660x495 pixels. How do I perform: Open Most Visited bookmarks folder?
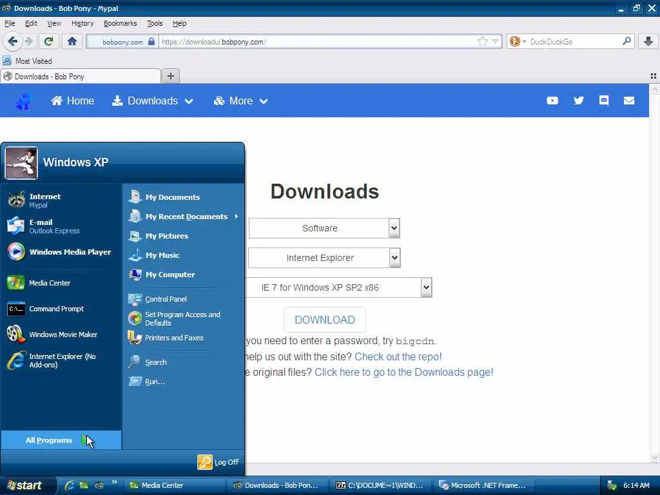click(x=27, y=61)
